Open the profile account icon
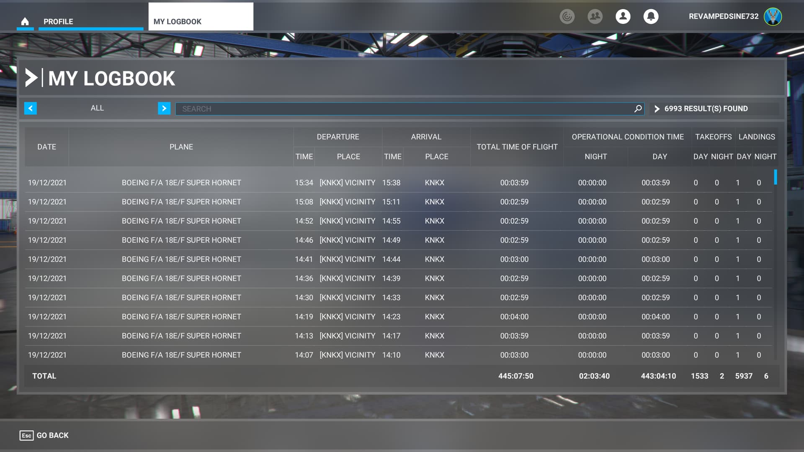This screenshot has width=804, height=452. point(623,17)
